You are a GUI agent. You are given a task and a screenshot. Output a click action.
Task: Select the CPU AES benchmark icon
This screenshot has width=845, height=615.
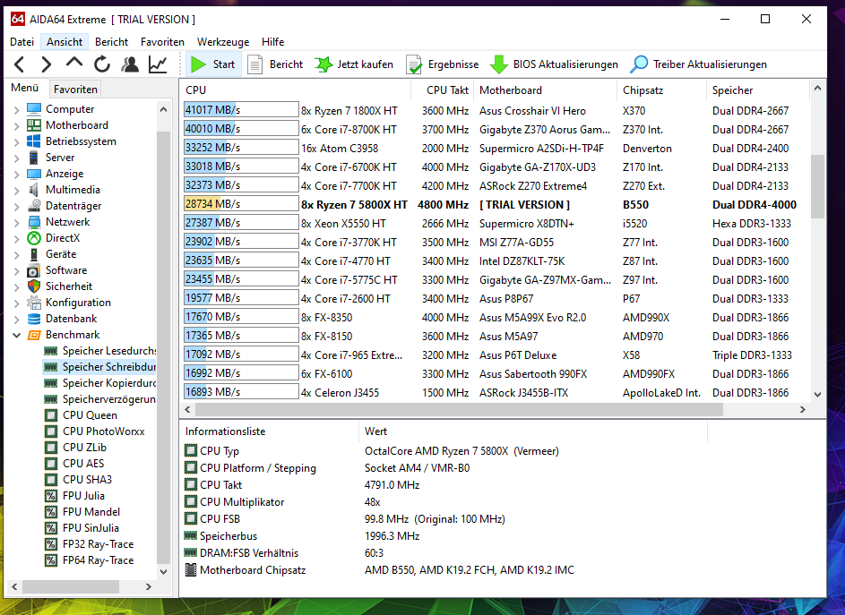pyautogui.click(x=51, y=464)
